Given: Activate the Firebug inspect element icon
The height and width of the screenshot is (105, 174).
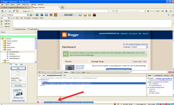Looking at the screenshot, I should click(x=42, y=72).
